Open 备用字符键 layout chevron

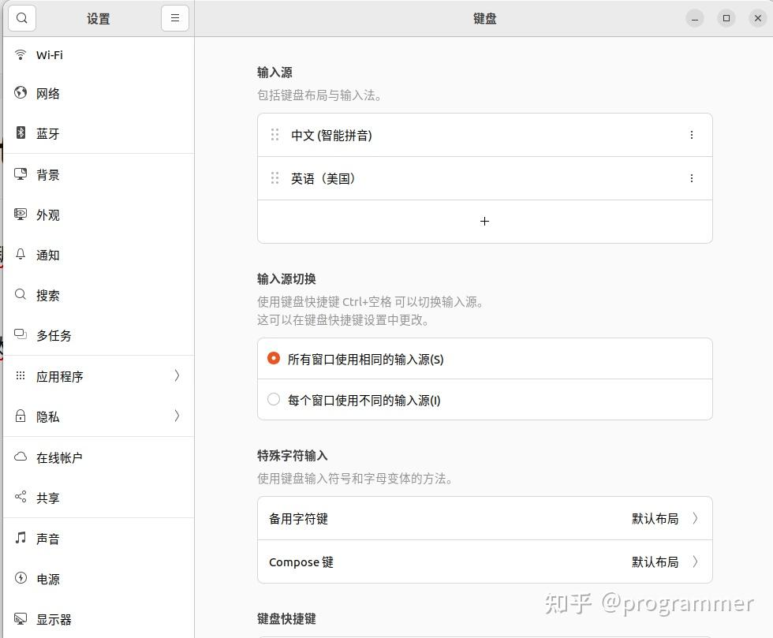coord(695,518)
